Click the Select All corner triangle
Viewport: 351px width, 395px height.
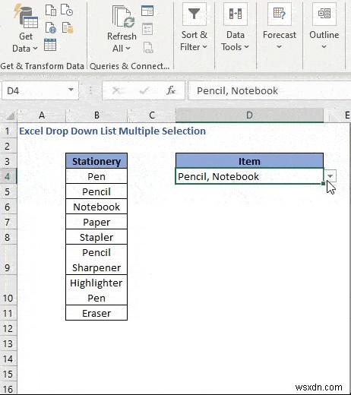(x=10, y=115)
